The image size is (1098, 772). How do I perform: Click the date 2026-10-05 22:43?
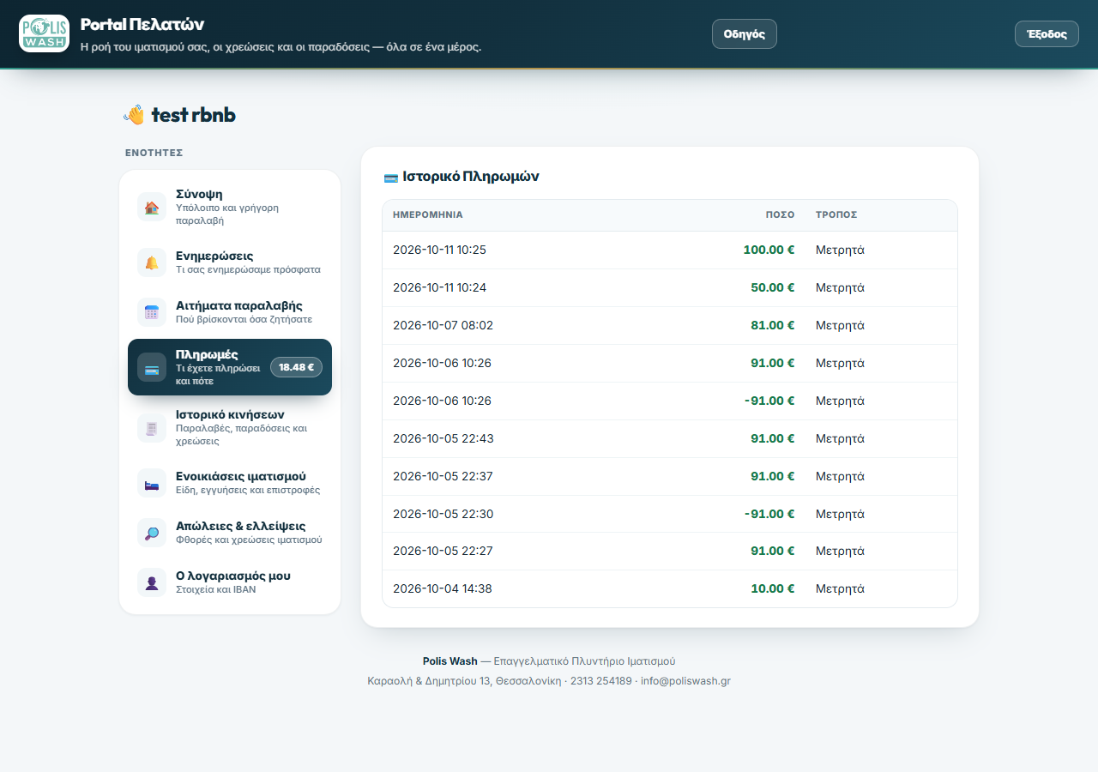click(x=443, y=438)
